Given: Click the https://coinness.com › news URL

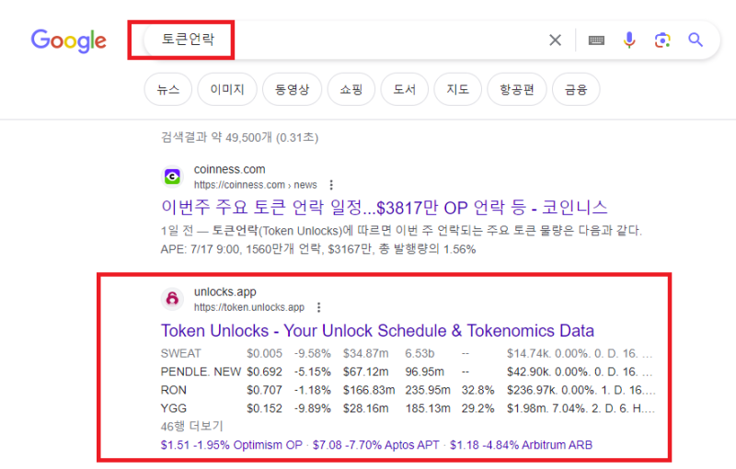Looking at the screenshot, I should [256, 185].
